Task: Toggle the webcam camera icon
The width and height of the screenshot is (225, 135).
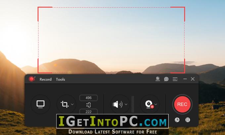Action: [149, 104]
